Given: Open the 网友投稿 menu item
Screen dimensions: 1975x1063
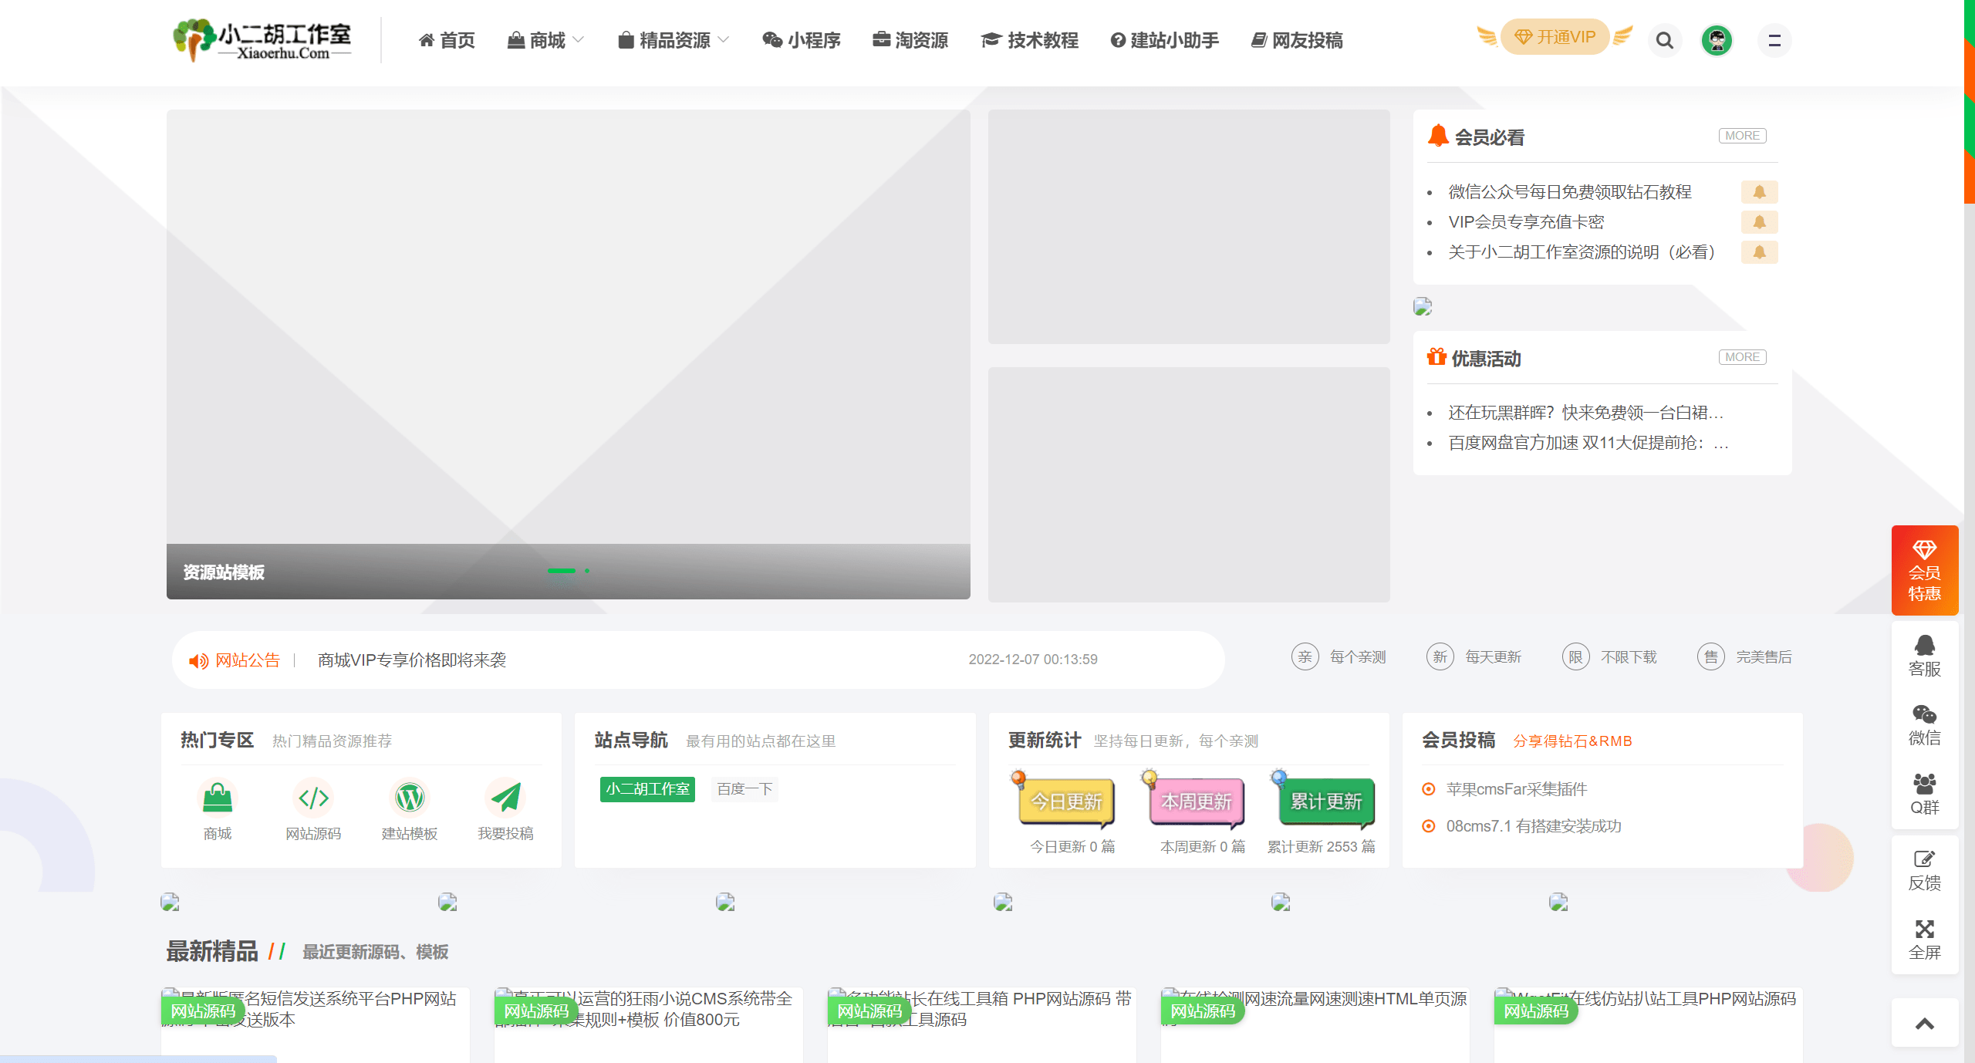Looking at the screenshot, I should point(1297,40).
